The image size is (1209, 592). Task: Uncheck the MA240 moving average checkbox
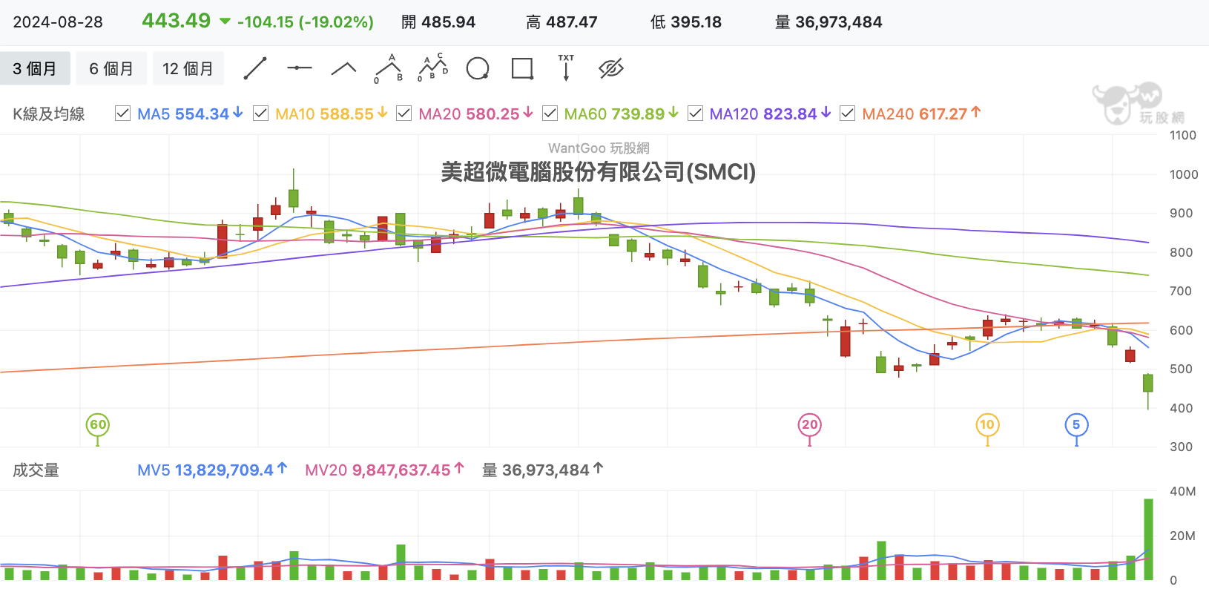tap(848, 114)
